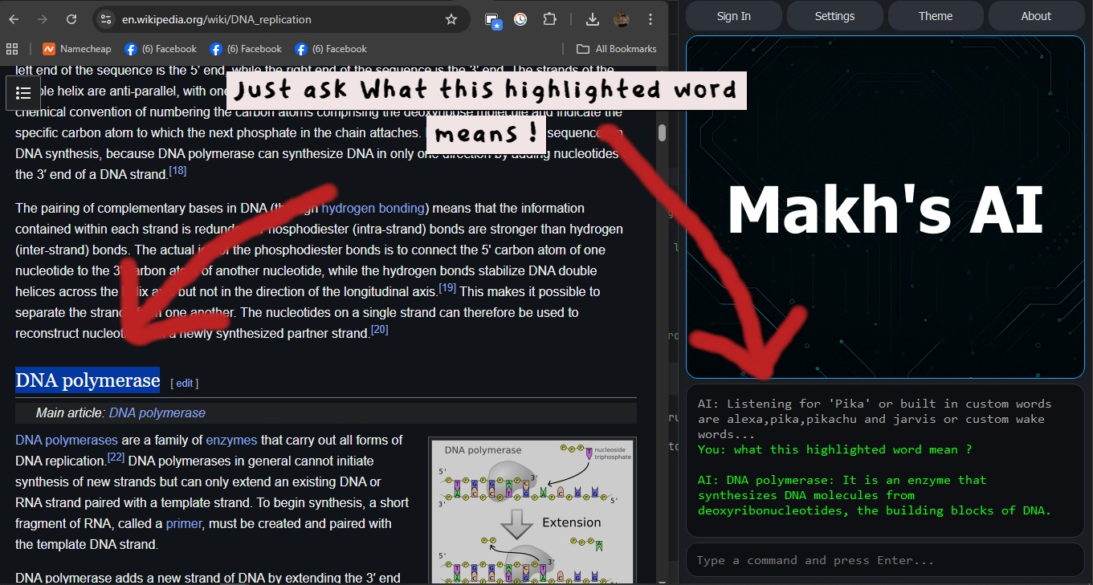This screenshot has width=1093, height=585.
Task: Click the browser forward arrow
Action: [x=43, y=19]
